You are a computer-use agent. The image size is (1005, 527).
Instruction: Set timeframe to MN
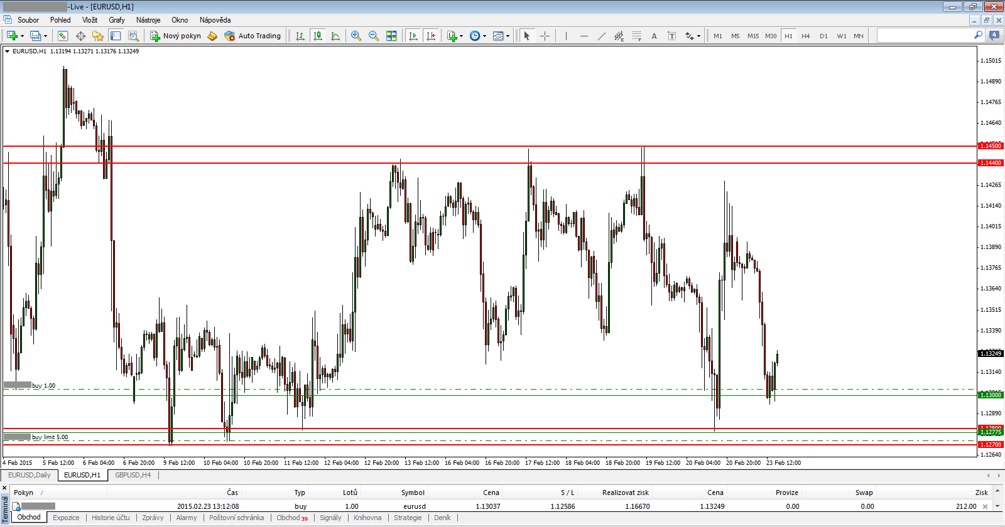point(859,36)
